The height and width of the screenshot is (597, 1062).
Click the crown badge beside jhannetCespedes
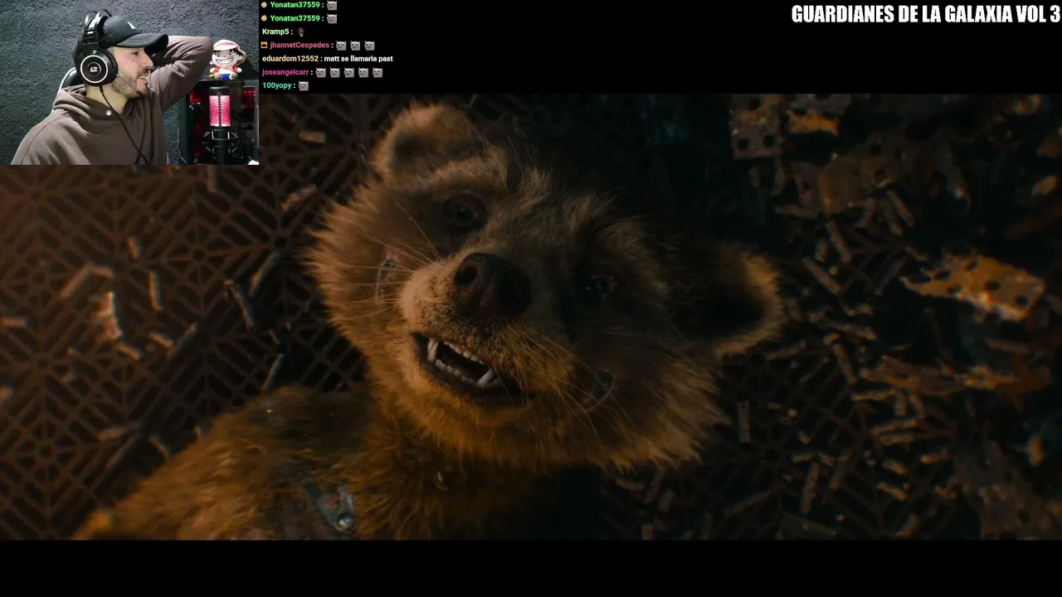pyautogui.click(x=265, y=46)
